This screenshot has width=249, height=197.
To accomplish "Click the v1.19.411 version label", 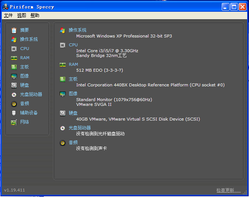I will 15,190.
